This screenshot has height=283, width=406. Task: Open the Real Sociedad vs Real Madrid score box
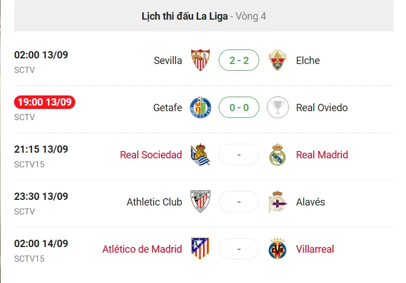(239, 154)
